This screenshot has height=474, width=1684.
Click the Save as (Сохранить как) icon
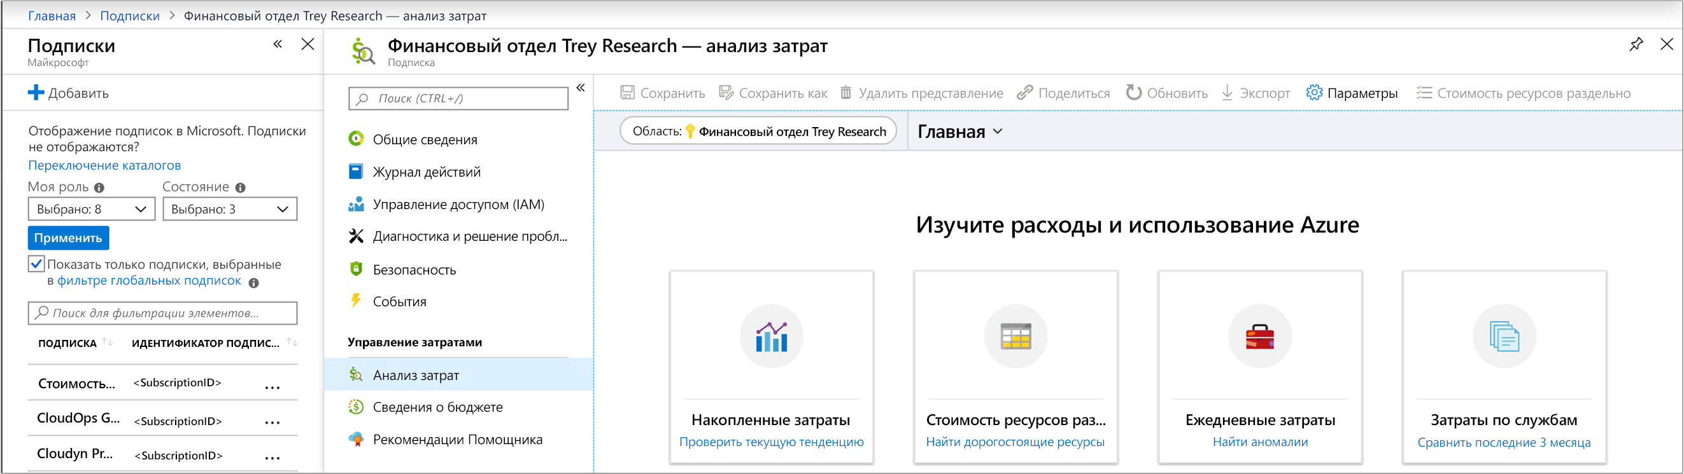pos(726,93)
